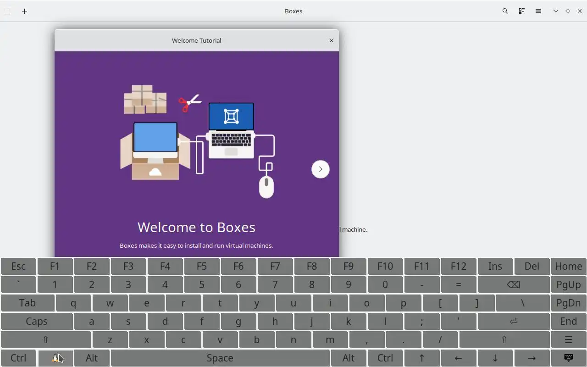Viewport: 587px width, 367px height.
Task: Toggle the Alt key next to the penguin key
Action: pos(92,358)
